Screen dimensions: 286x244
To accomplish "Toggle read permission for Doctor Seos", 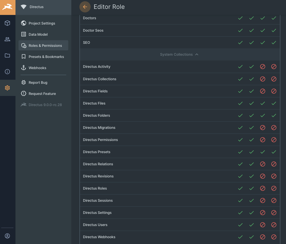I will (x=251, y=30).
